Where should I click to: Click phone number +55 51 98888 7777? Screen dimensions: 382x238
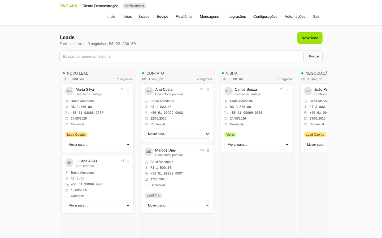[x=87, y=113]
